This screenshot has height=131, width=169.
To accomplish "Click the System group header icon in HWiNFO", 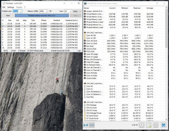I will tap(85, 11).
